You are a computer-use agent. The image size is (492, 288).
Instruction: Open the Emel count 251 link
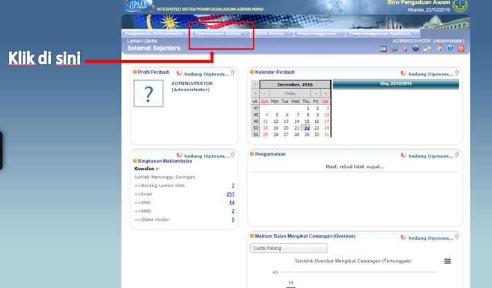tap(230, 194)
